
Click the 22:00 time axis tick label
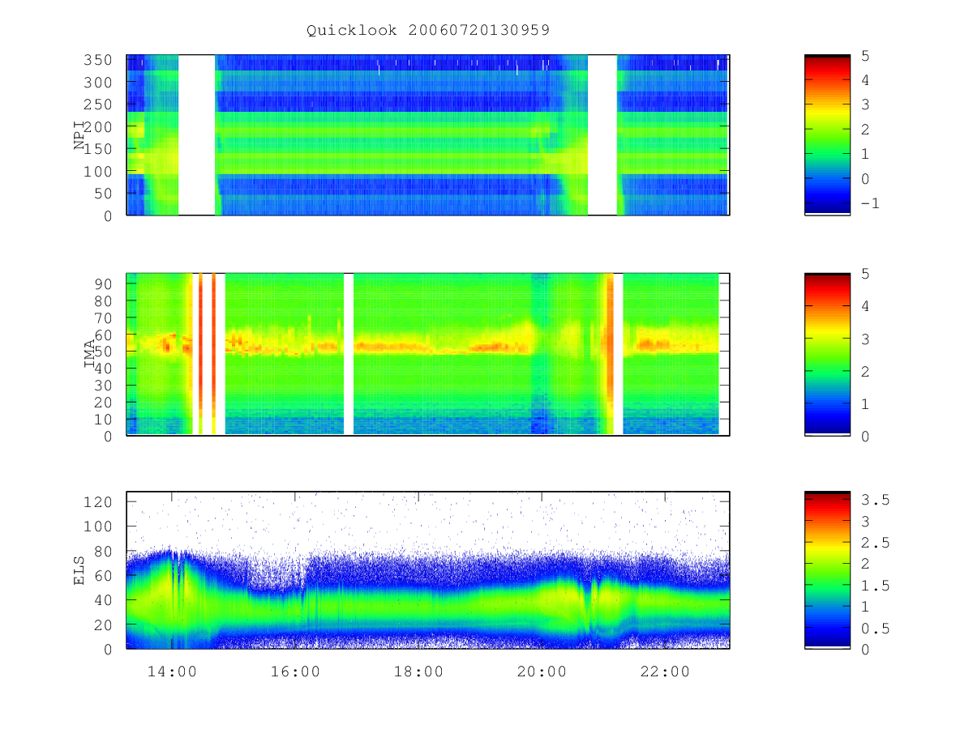pos(666,671)
